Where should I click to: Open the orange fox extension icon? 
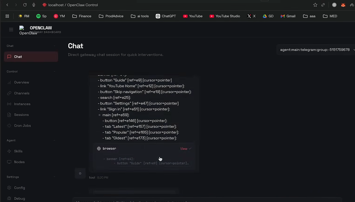(343, 5)
